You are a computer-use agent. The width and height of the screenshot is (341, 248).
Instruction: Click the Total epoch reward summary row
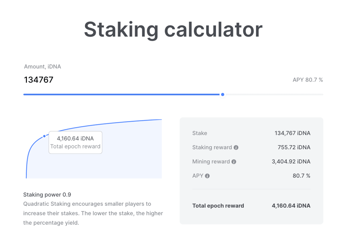click(x=251, y=206)
